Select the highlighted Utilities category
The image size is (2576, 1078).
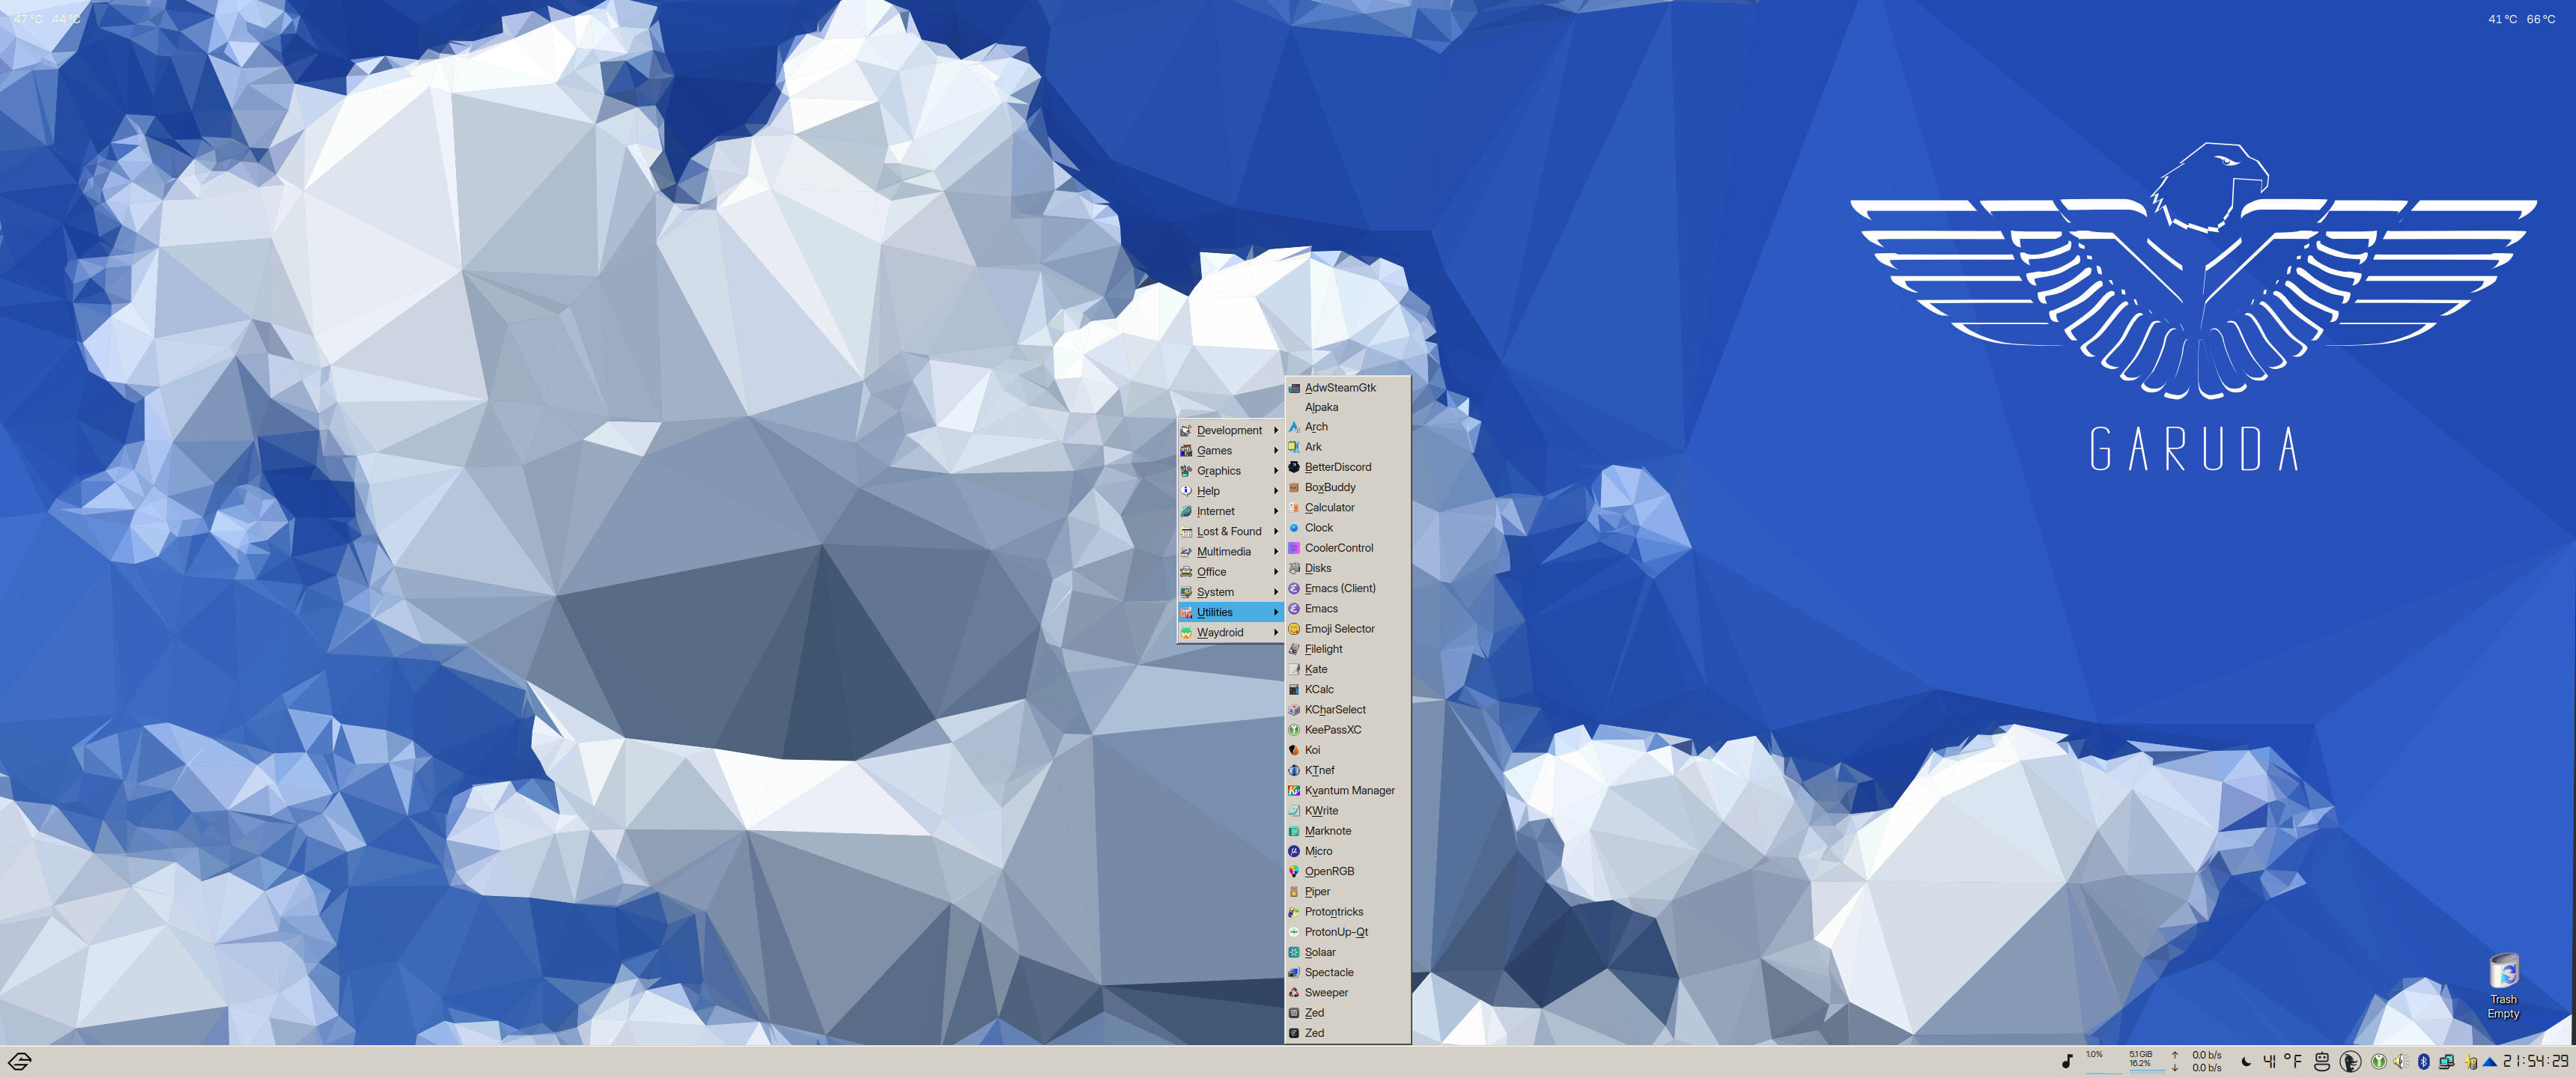click(x=1230, y=612)
